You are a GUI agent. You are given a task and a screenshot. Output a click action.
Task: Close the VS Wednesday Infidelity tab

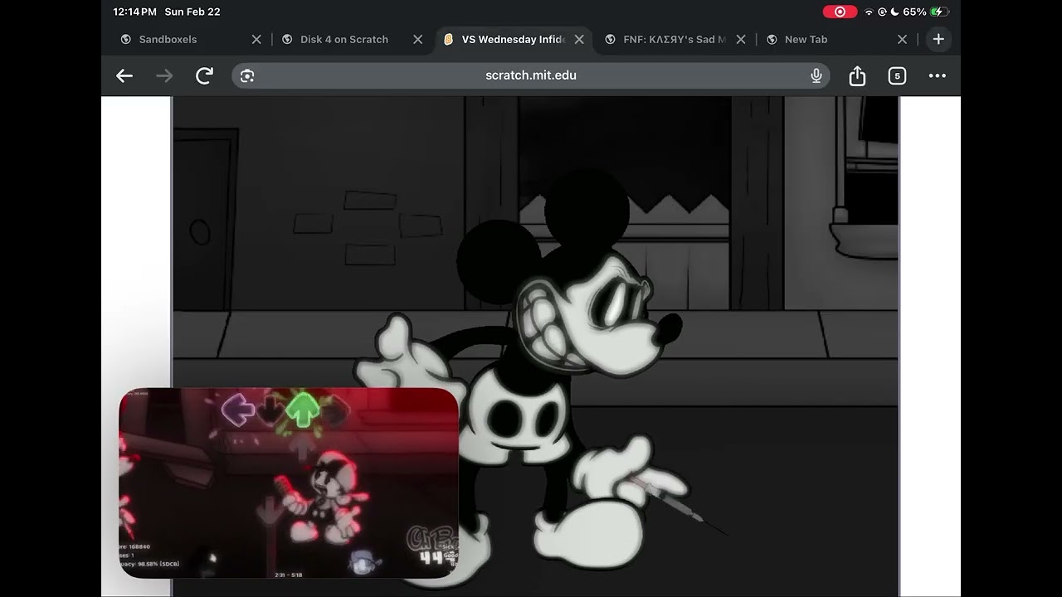(x=579, y=39)
